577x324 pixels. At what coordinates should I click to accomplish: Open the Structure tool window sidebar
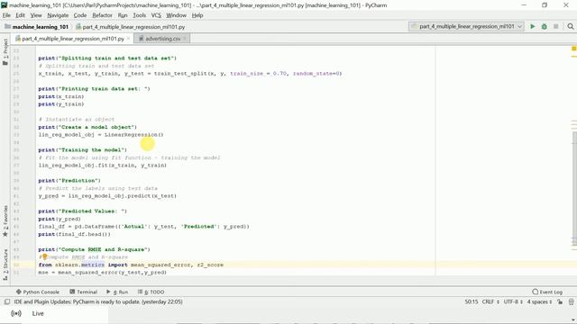point(5,265)
